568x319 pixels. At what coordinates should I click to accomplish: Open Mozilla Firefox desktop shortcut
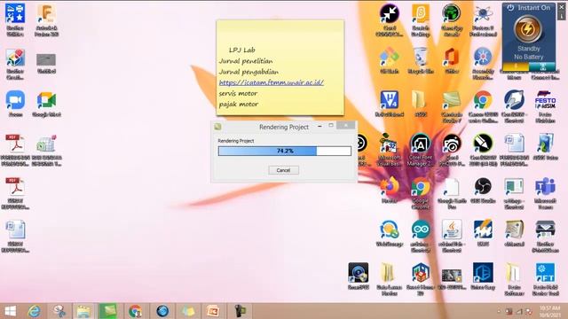click(x=390, y=190)
